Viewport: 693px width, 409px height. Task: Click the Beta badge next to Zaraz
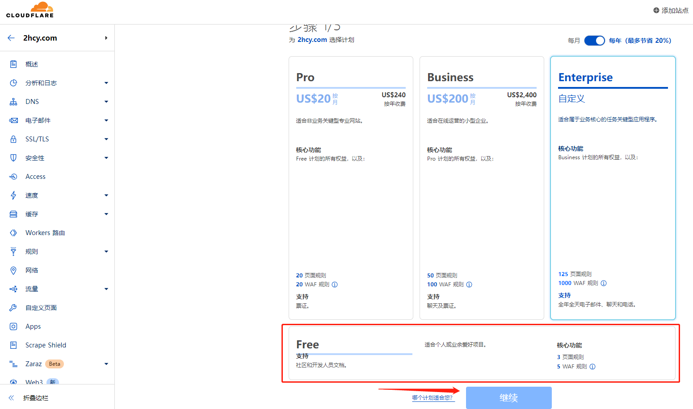[x=55, y=364]
